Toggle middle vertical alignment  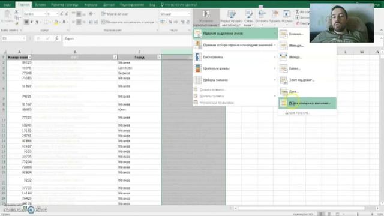click(79, 14)
